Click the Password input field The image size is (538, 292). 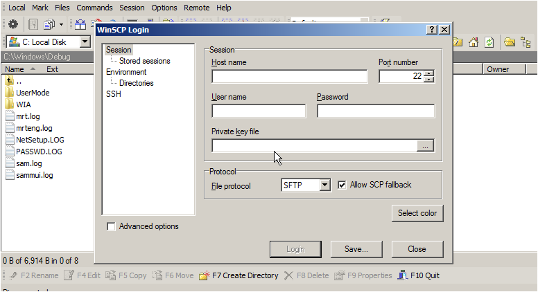point(376,111)
